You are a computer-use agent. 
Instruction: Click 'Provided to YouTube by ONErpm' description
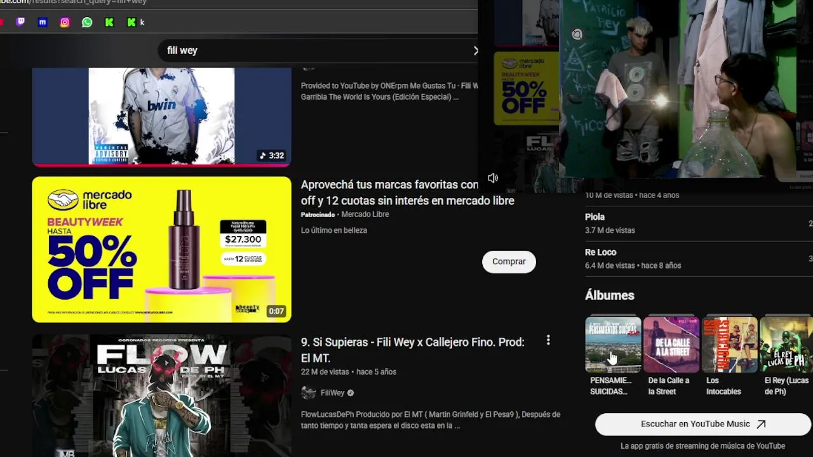click(x=389, y=91)
